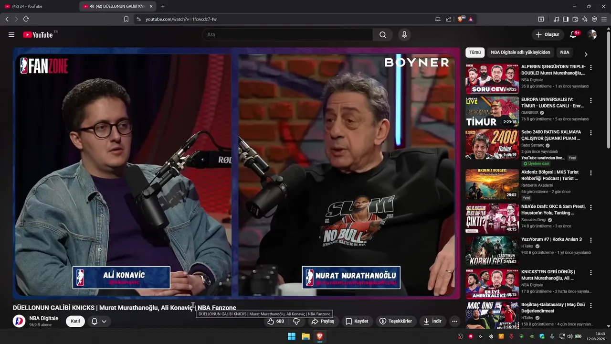Open NBA Digitale channel avatar
Image resolution: width=611 pixels, height=344 pixels.
19,321
